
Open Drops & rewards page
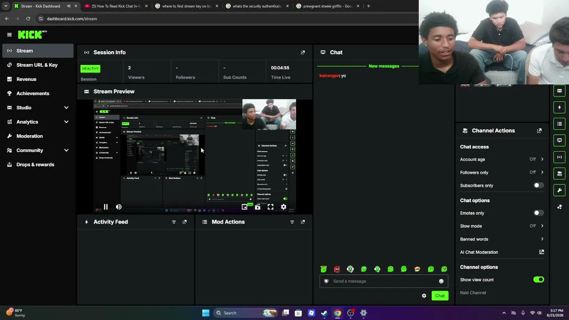click(x=38, y=164)
